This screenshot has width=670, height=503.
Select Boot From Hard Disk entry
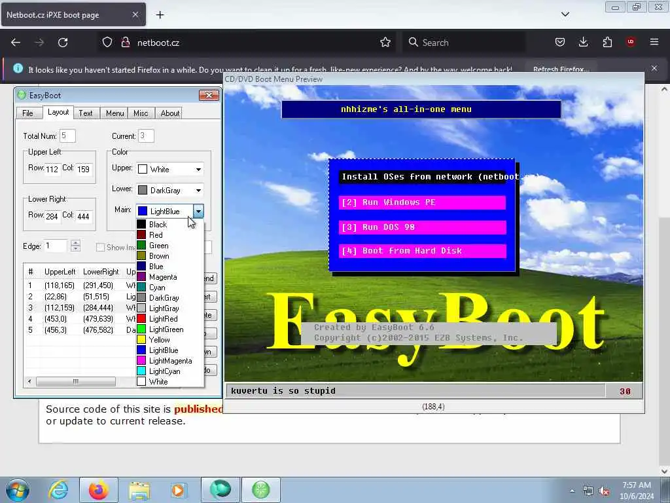click(422, 251)
